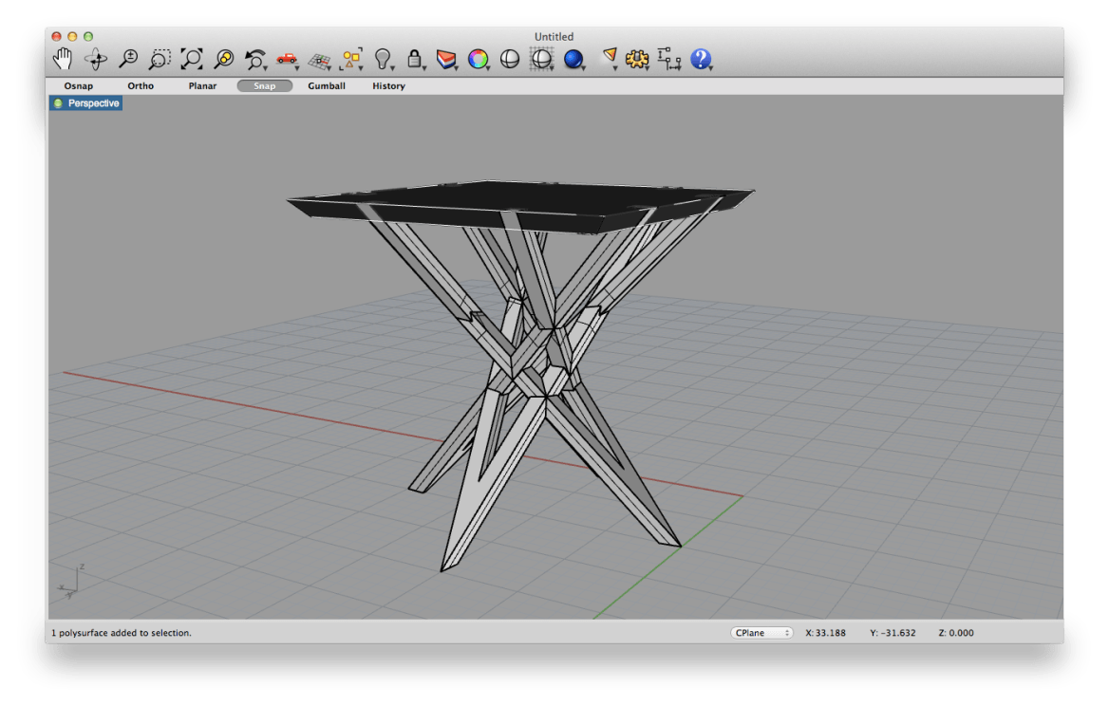Click the zoom window selection tool
The image size is (1109, 706).
[160, 58]
